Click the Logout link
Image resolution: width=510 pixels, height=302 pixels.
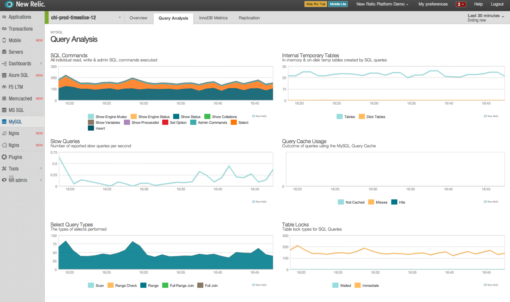[497, 4]
